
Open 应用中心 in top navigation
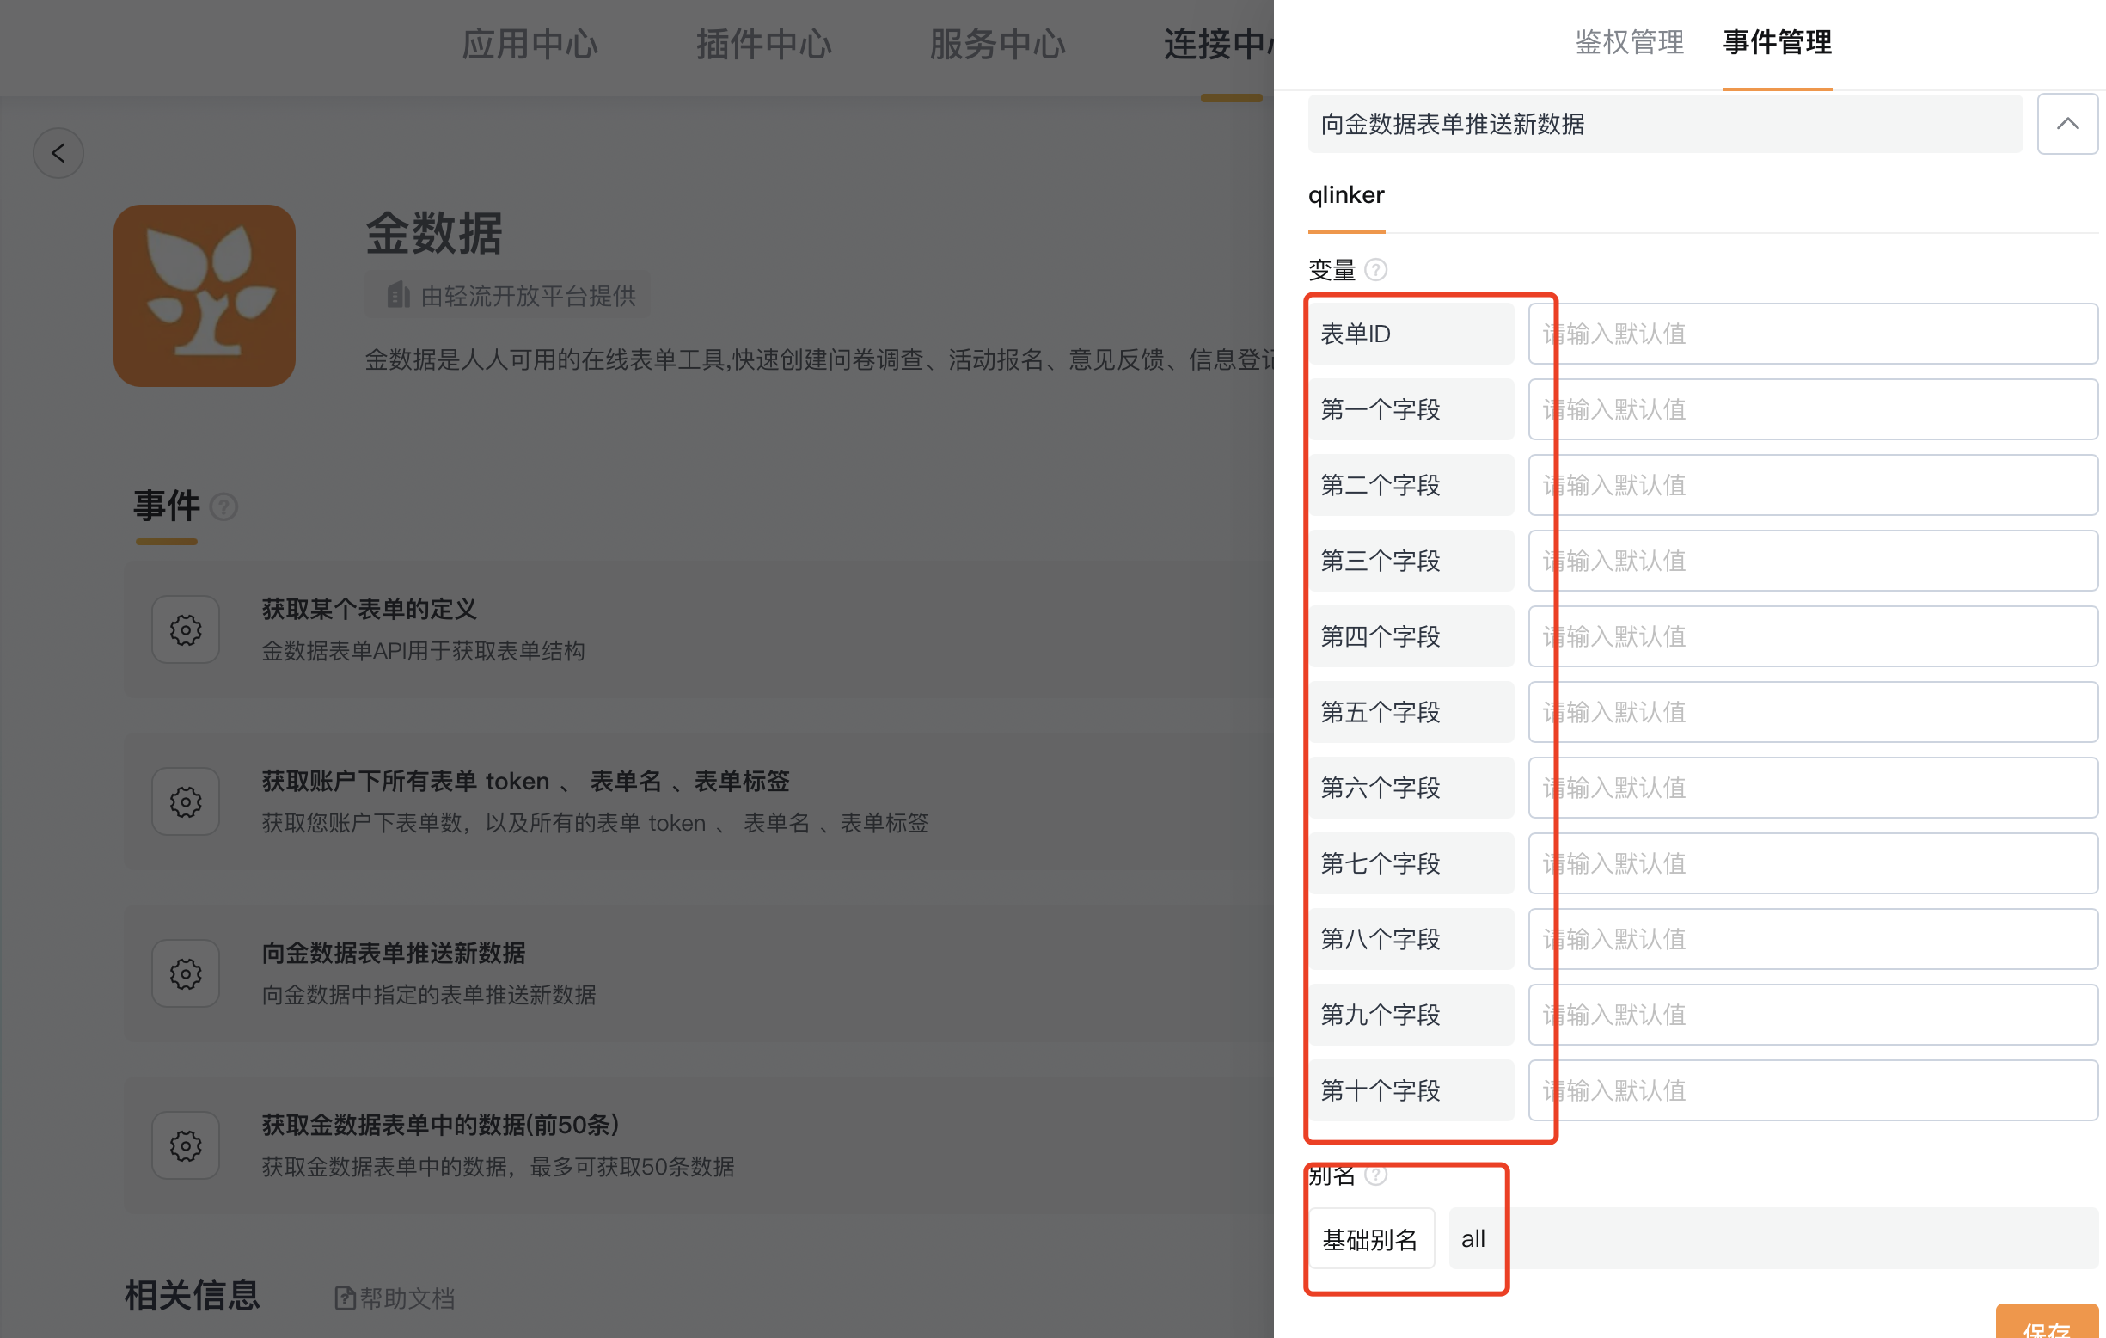coord(530,44)
